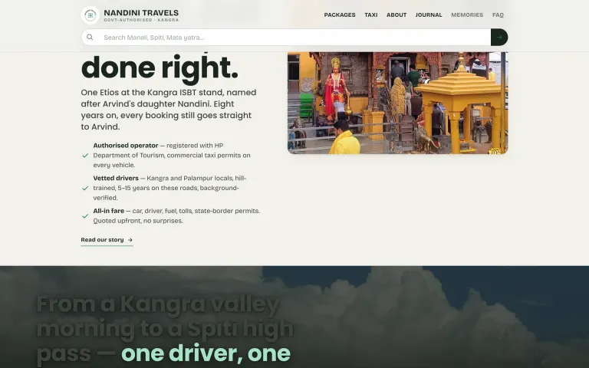Click checkmark icon beside All-in fare
589x368 pixels.
point(85,216)
